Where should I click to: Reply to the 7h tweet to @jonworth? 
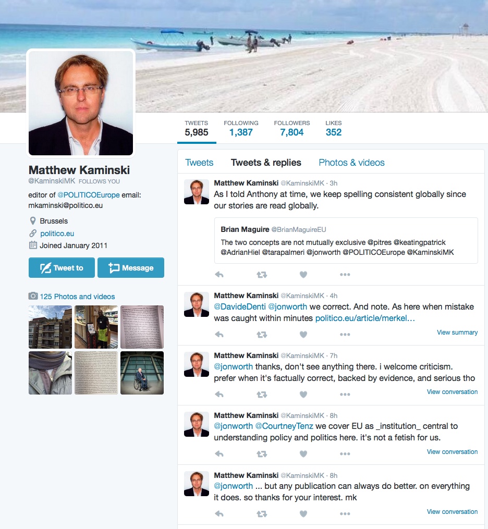219,395
